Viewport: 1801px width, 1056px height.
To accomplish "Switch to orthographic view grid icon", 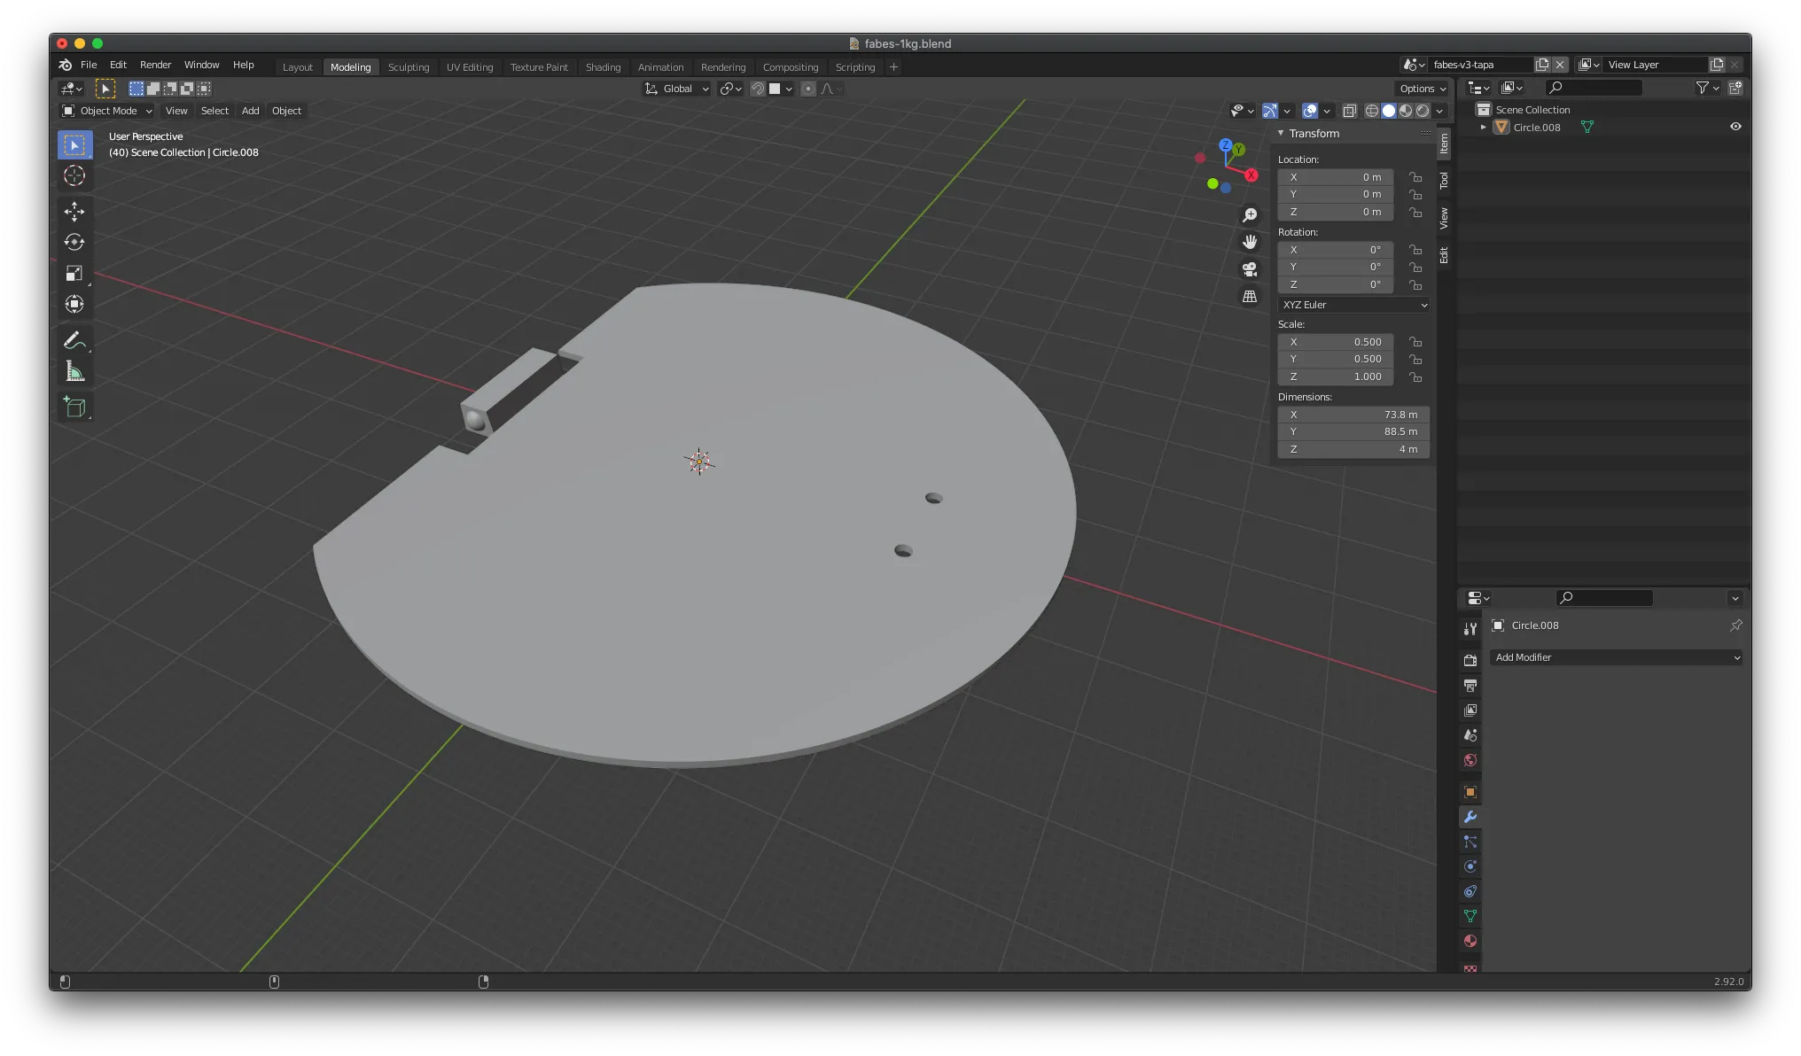I will click(1250, 297).
